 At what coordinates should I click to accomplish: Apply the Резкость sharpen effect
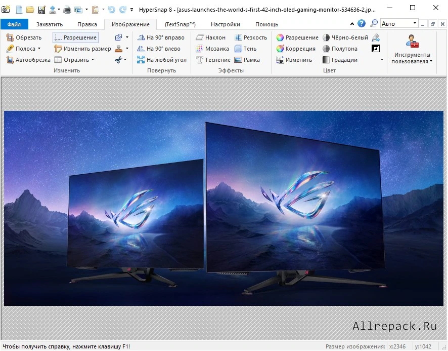tap(251, 37)
